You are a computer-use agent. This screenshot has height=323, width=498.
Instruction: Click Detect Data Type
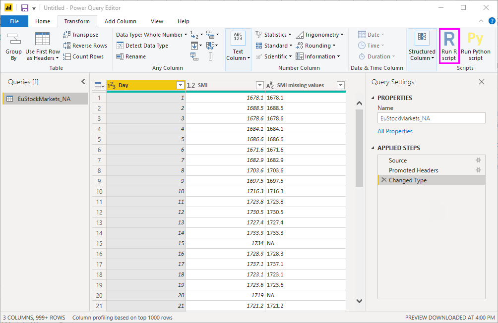142,46
